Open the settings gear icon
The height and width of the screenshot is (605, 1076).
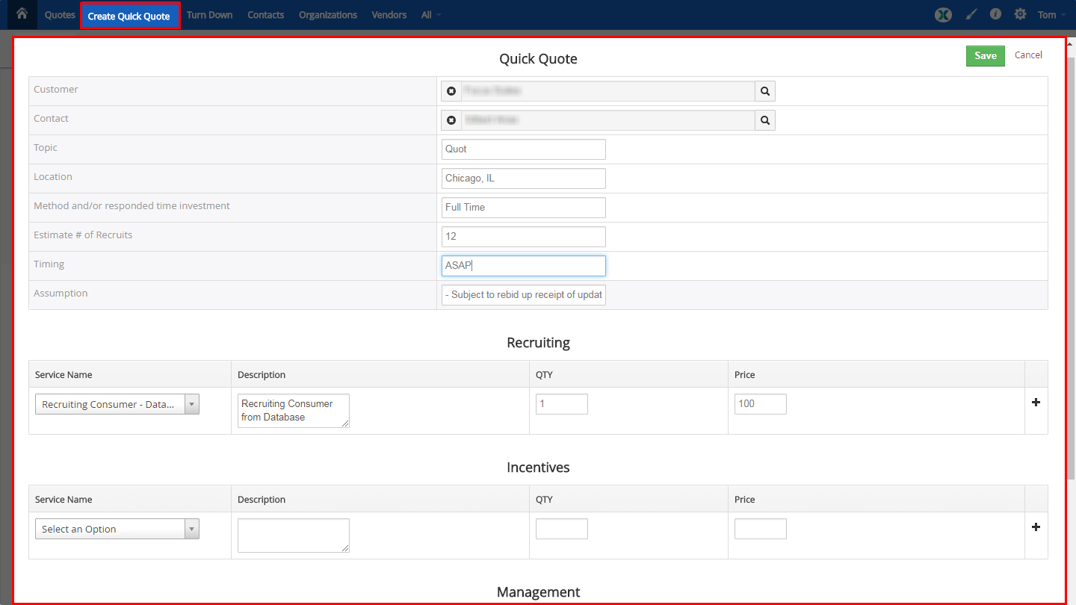[1020, 14]
